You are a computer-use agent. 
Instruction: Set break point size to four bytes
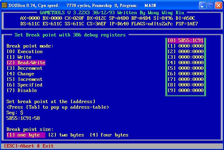(x=109, y=135)
